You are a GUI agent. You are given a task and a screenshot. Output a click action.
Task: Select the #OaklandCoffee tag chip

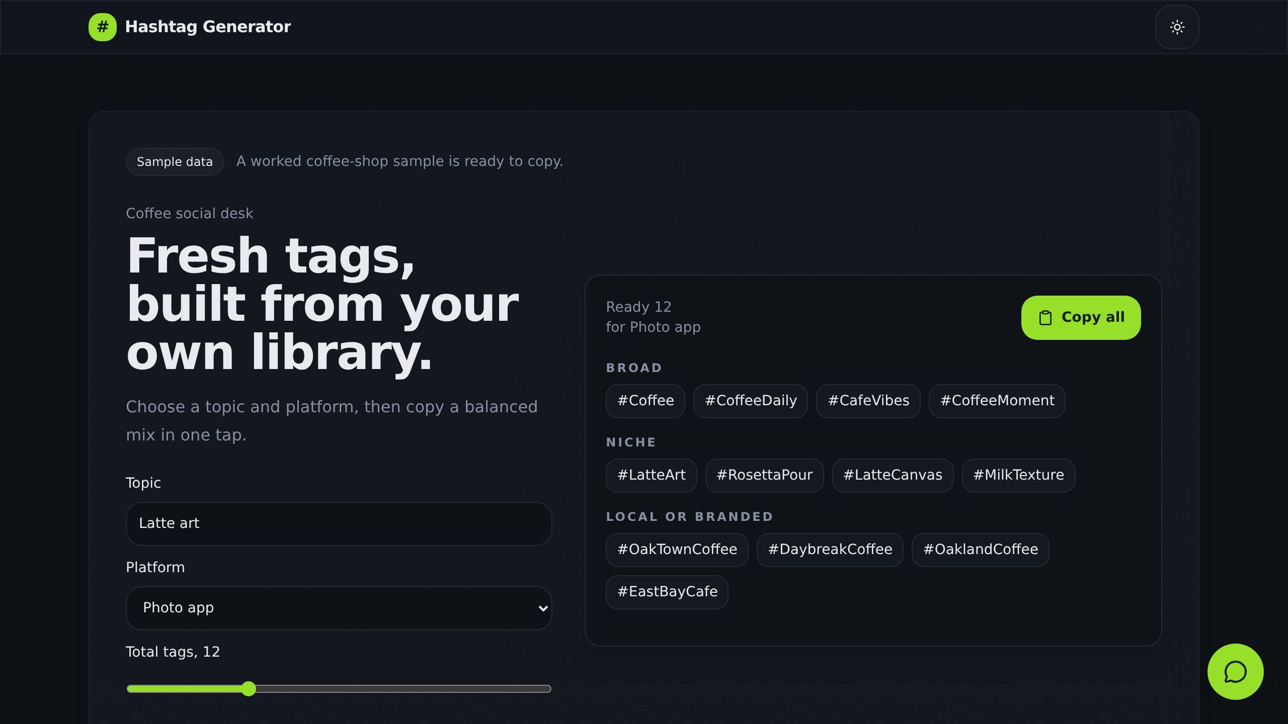pos(981,550)
